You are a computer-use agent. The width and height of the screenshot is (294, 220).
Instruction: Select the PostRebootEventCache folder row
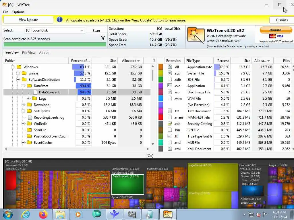(77, 136)
